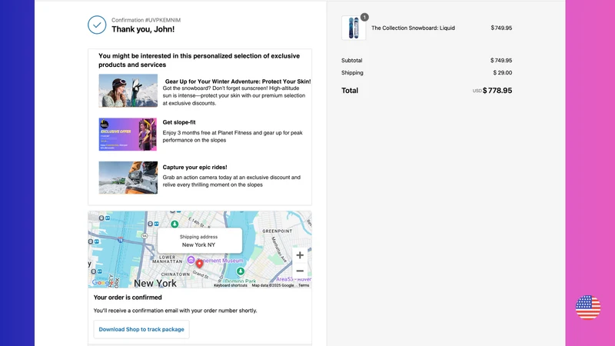The image size is (615, 346).
Task: Click the Domino Park green marker
Action: (x=241, y=271)
